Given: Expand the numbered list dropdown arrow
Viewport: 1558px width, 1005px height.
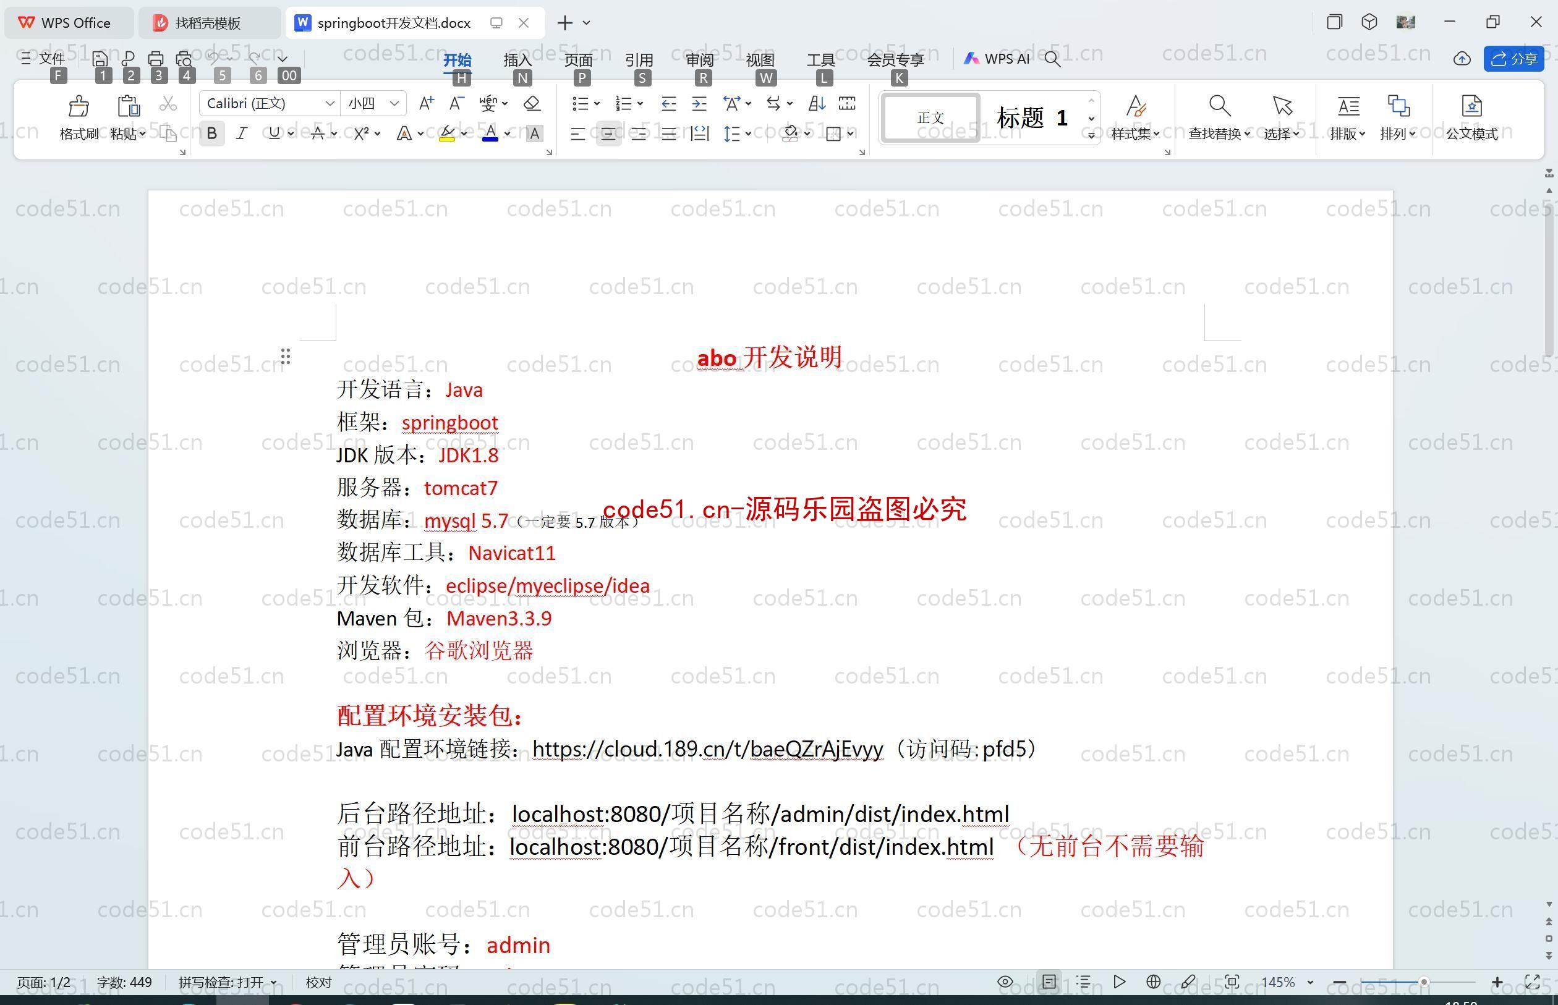Looking at the screenshot, I should tap(641, 103).
